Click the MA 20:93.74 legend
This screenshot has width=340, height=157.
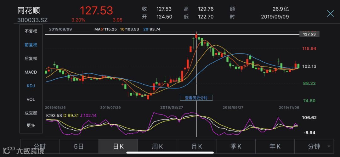(152, 29)
